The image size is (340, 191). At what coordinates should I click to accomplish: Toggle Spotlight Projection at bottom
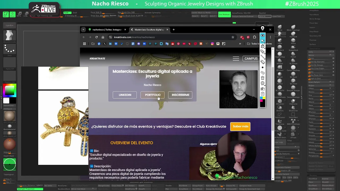click(x=30, y=189)
